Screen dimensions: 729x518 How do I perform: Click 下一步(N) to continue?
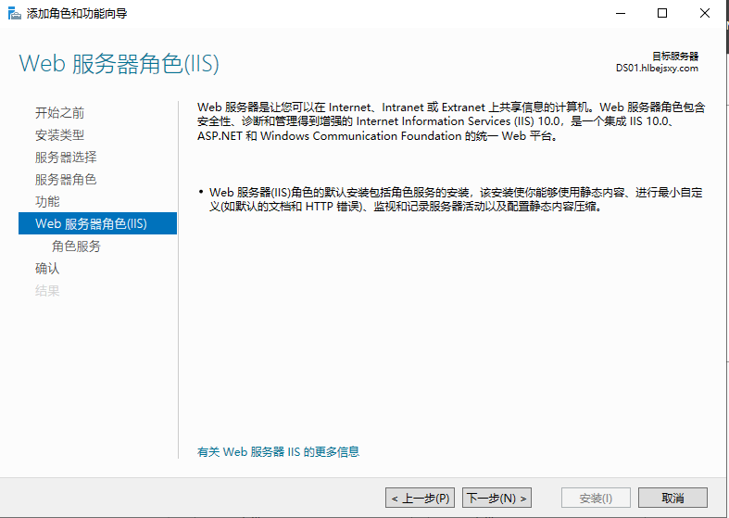(x=497, y=499)
